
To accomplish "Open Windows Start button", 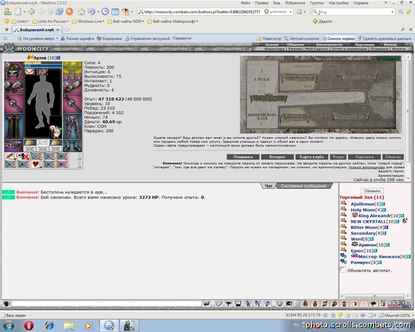I will click(8, 326).
